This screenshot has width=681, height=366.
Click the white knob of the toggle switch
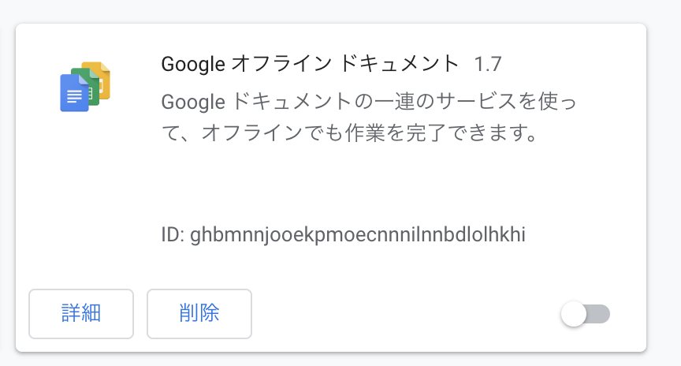point(574,314)
